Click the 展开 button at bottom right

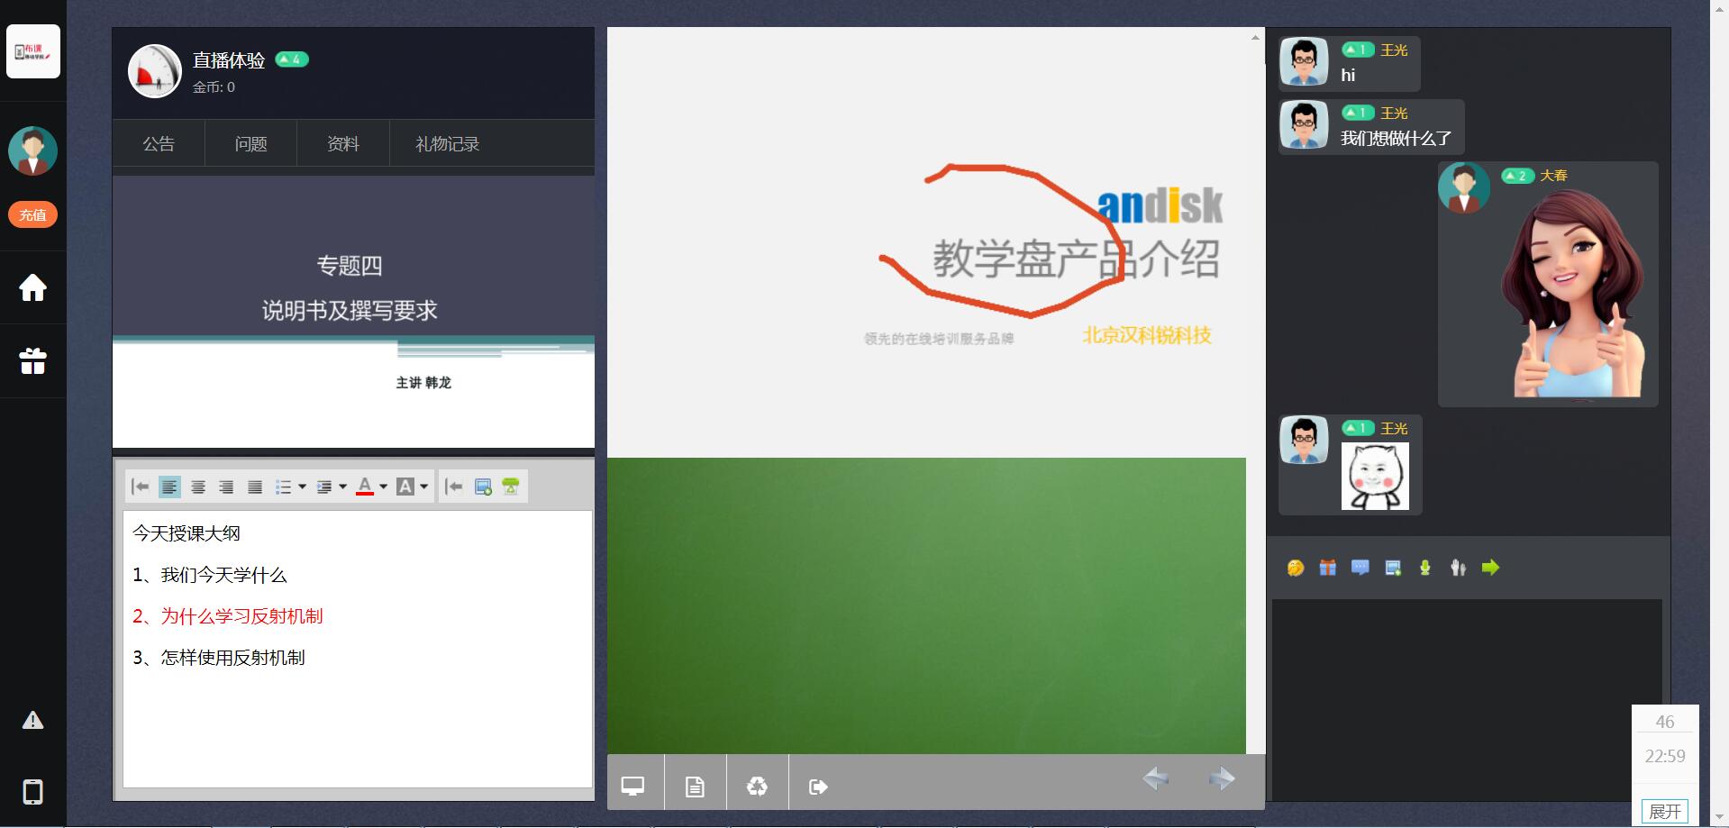coord(1664,811)
